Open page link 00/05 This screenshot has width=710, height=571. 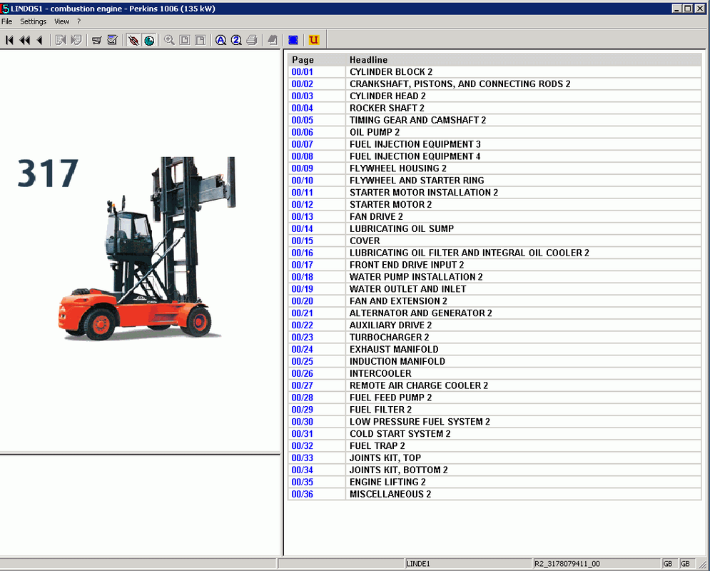tap(302, 120)
